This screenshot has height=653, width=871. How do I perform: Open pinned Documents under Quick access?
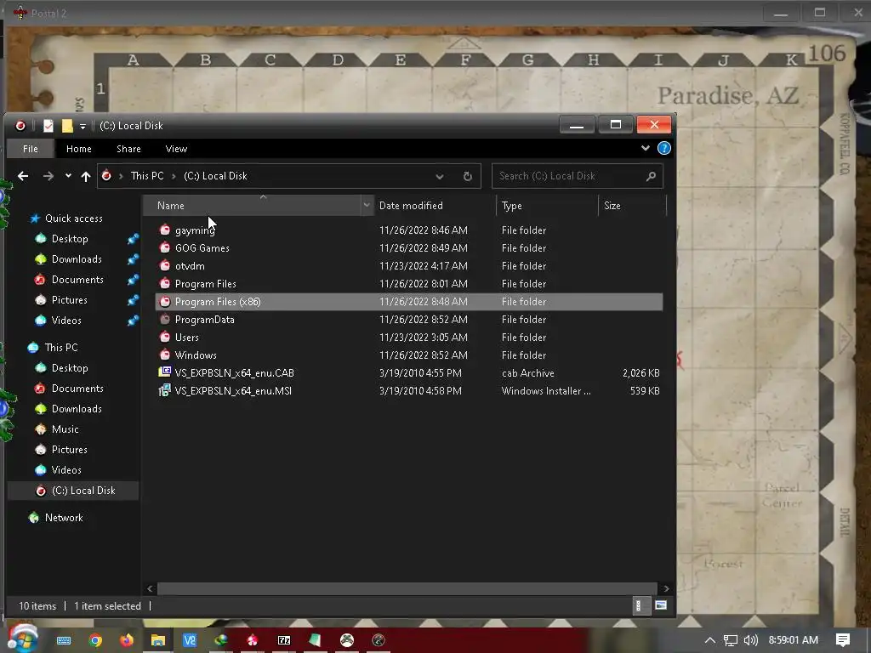(77, 280)
